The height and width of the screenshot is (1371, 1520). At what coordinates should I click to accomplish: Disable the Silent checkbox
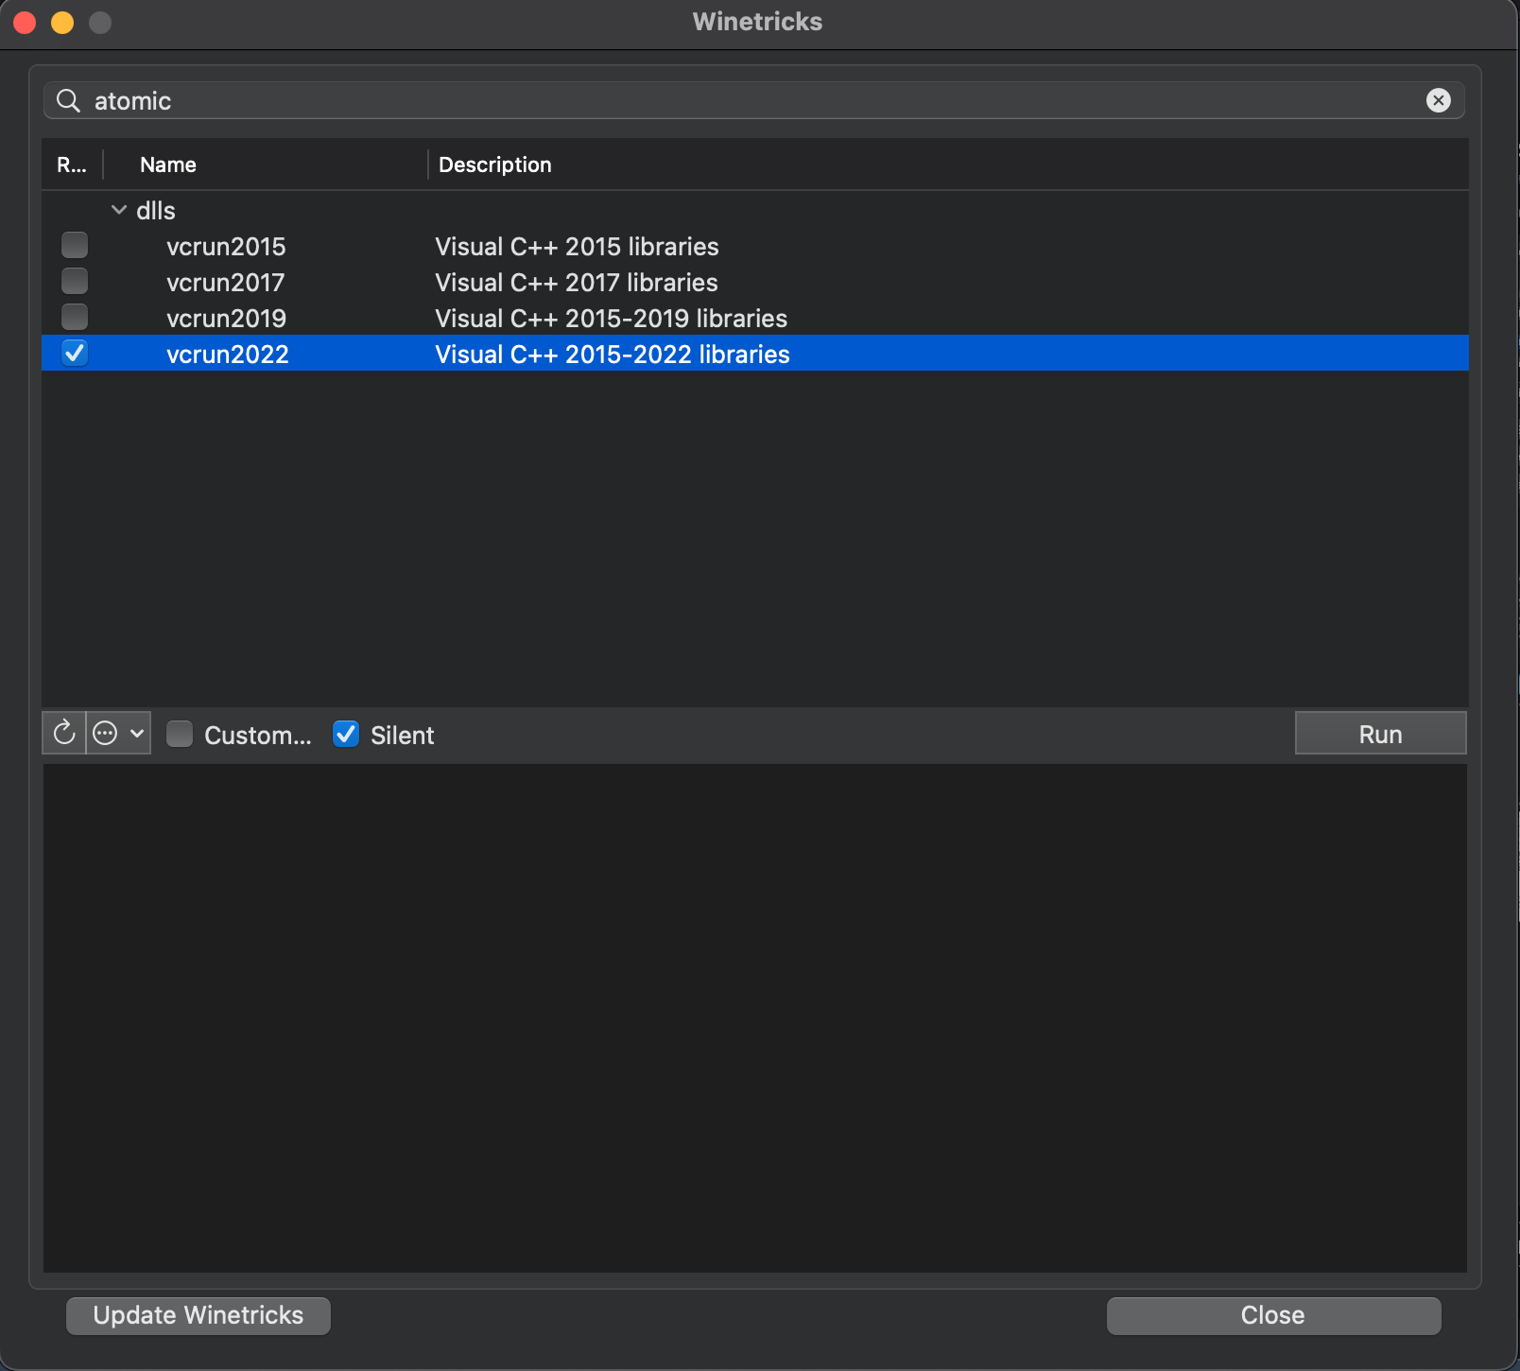346,734
